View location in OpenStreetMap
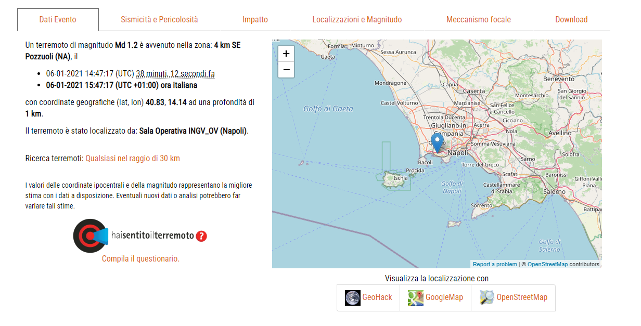The width and height of the screenshot is (641, 326). [522, 297]
